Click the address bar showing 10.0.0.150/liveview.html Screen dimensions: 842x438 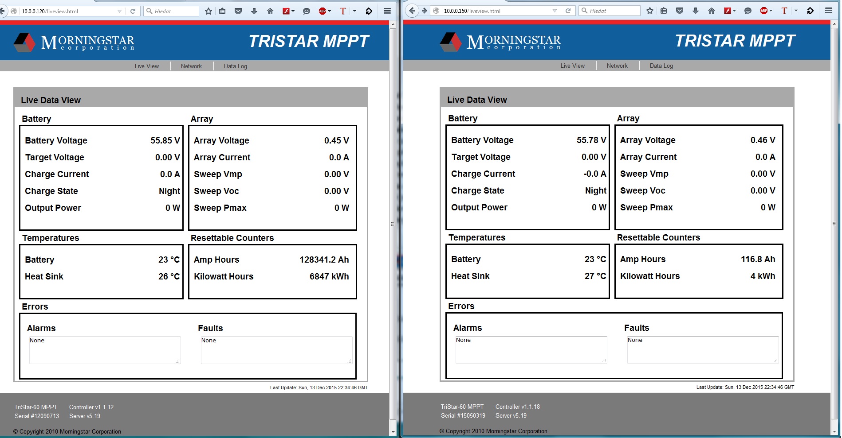pyautogui.click(x=496, y=11)
